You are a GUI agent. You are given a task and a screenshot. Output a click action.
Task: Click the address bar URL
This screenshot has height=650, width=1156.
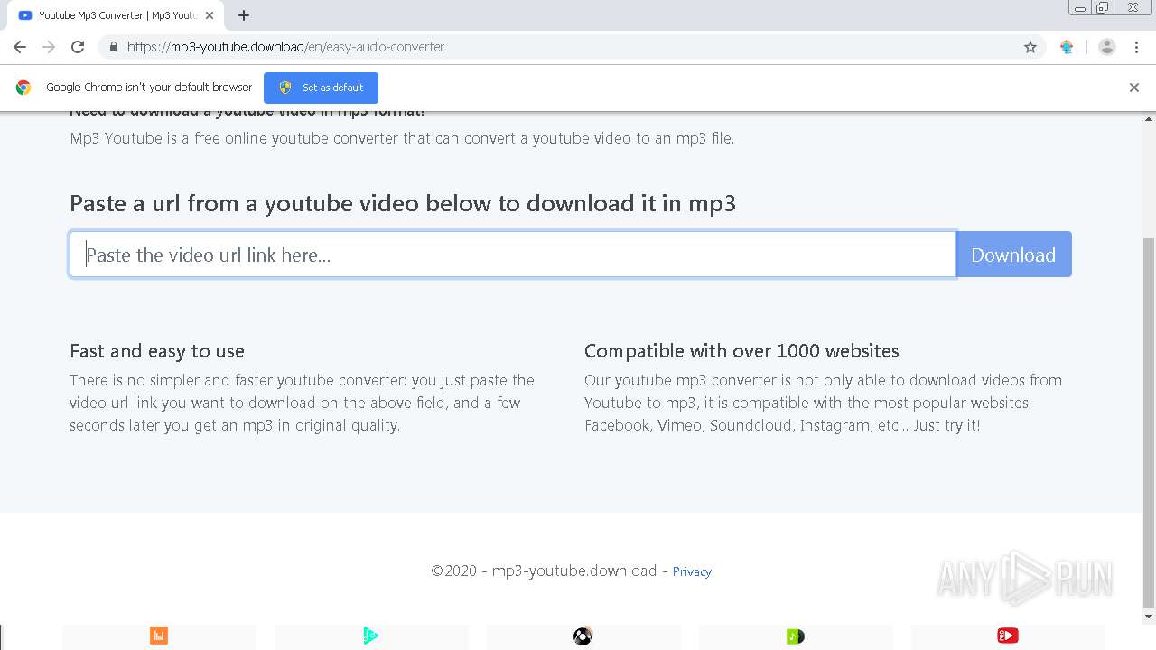(x=285, y=47)
